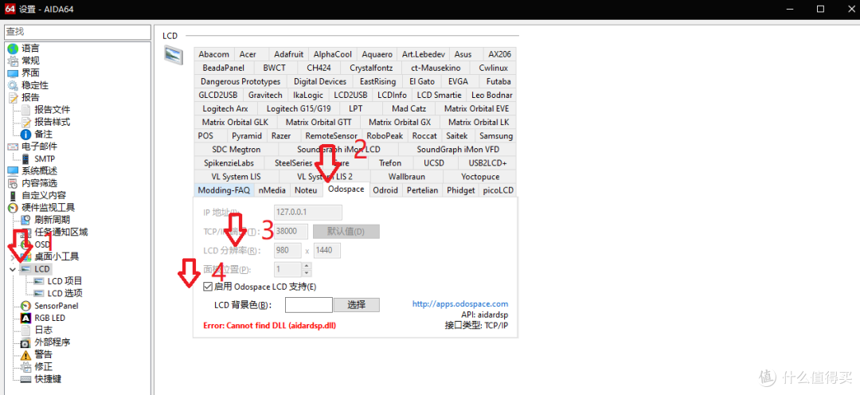Viewport: 860px width, 395px height.
Task: Click the report icon beside 报告
Action: tap(13, 98)
